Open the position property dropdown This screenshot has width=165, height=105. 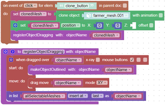(70, 25)
